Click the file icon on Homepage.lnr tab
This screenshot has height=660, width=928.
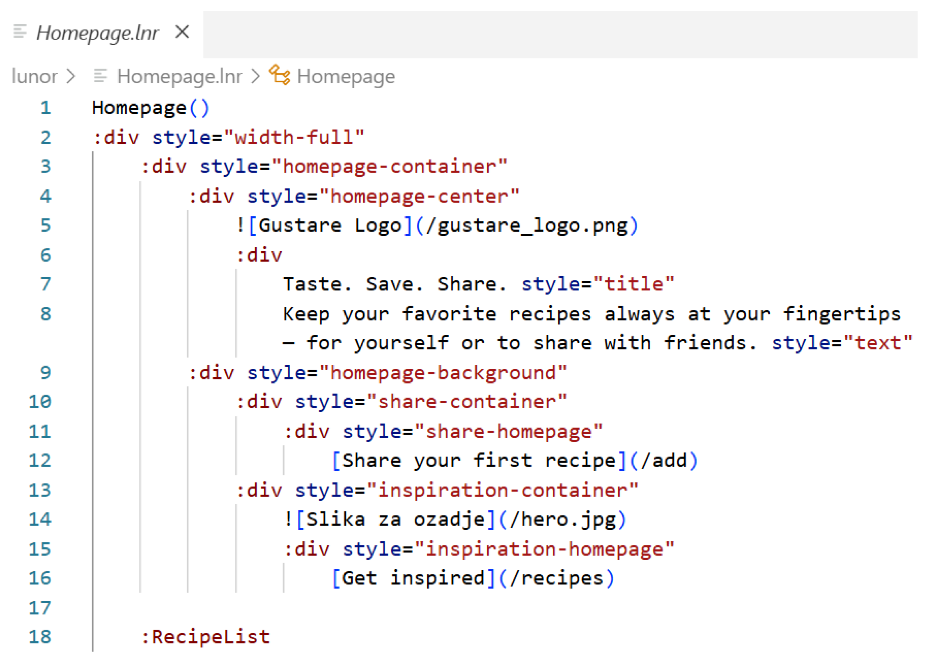[20, 31]
